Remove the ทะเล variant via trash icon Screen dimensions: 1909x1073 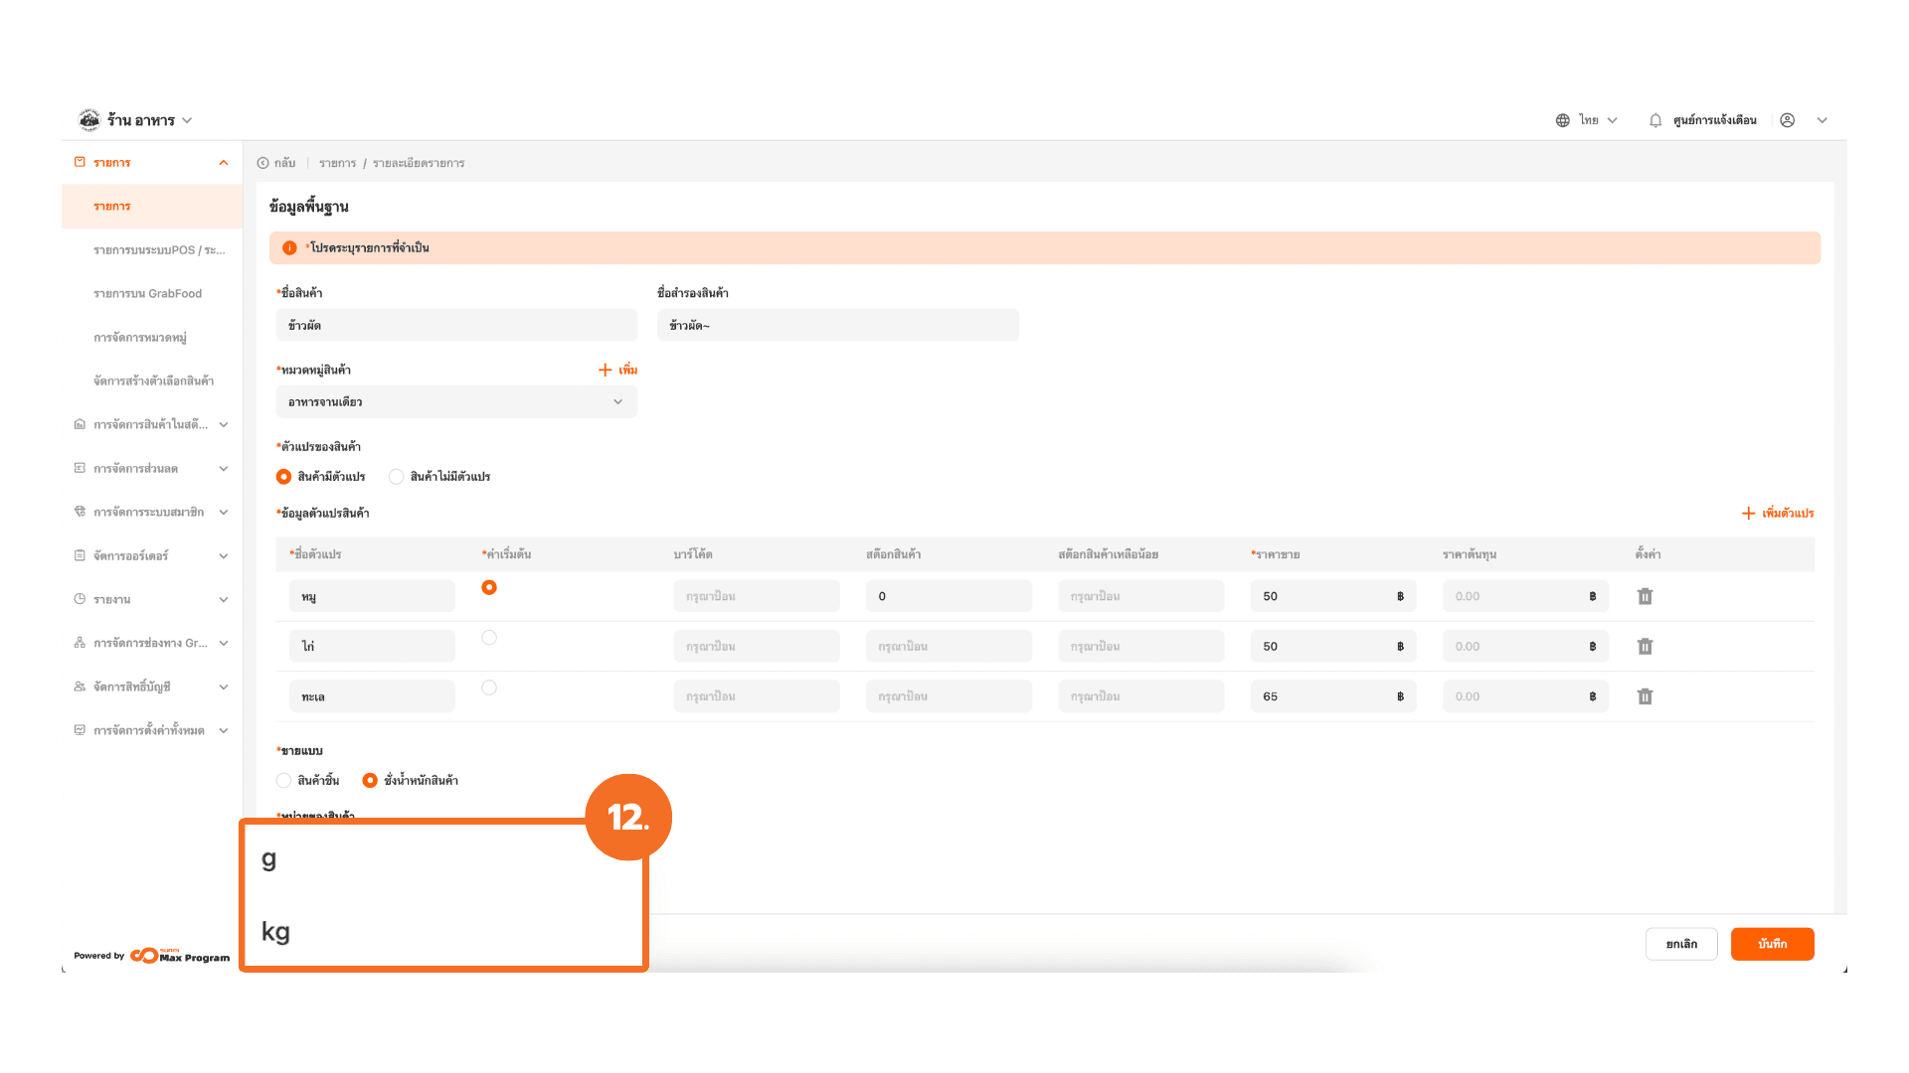point(1645,696)
